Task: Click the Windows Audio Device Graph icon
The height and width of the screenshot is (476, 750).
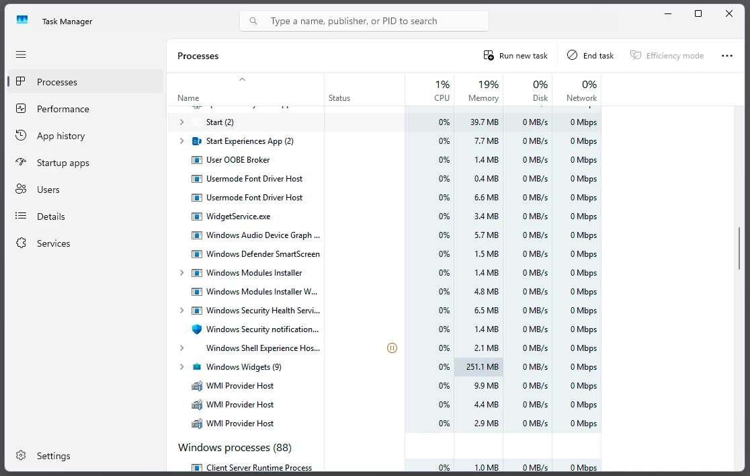Action: pos(197,235)
